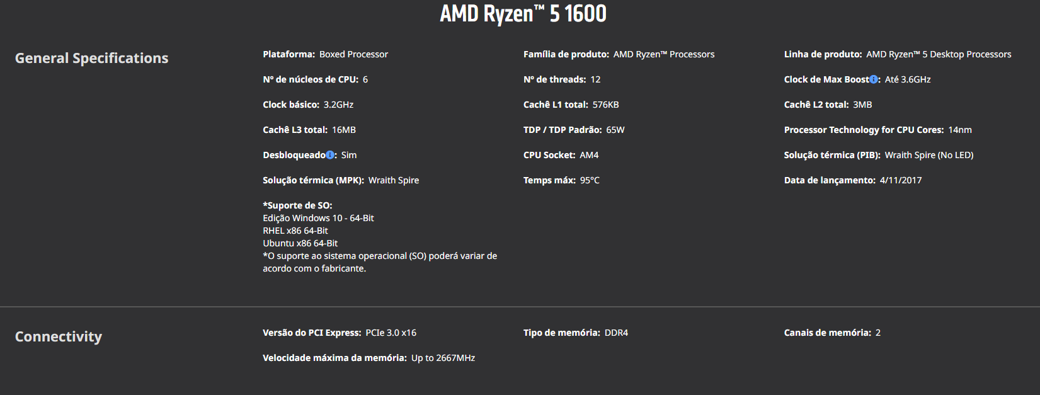The width and height of the screenshot is (1040, 395).
Task: Click Linha de produto Ryzen 5 Desktop Processors
Action: click(898, 54)
